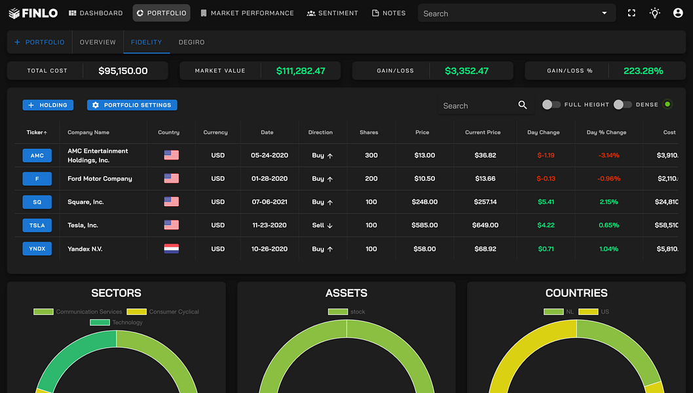The height and width of the screenshot is (393, 693).
Task: Click the US flag for Square, Inc.
Action: [172, 202]
